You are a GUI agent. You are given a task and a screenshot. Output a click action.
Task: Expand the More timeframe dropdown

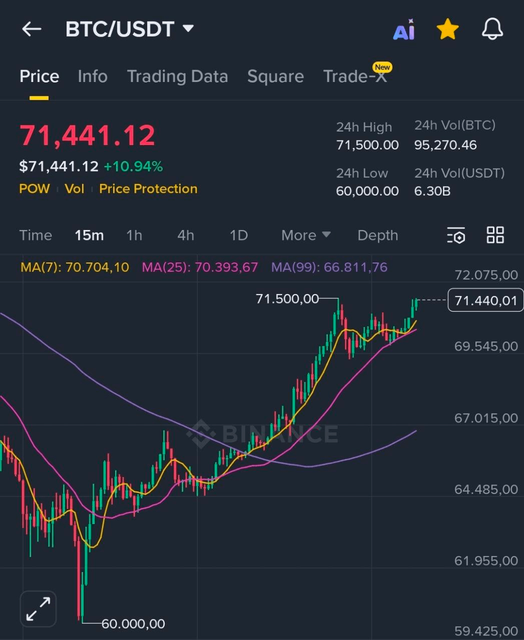pyautogui.click(x=305, y=235)
